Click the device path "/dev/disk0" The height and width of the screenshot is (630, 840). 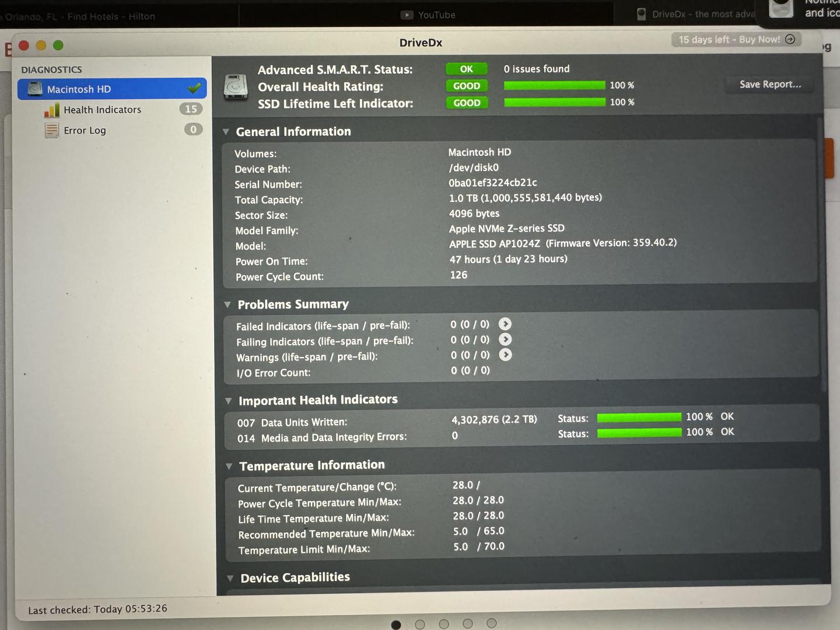(x=474, y=167)
